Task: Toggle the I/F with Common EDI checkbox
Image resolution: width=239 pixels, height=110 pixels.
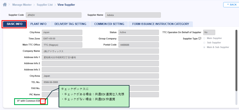Action: coord(43,101)
